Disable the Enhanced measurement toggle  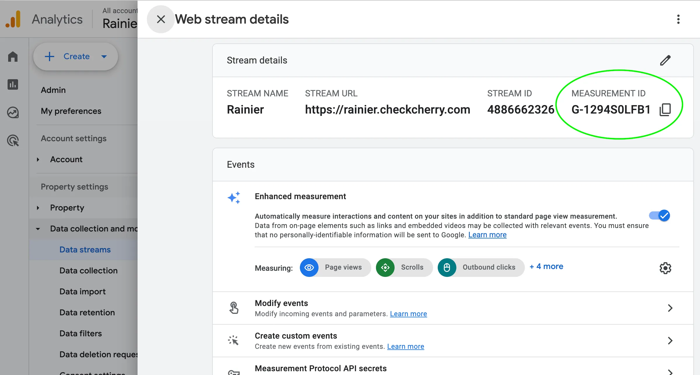pyautogui.click(x=659, y=216)
